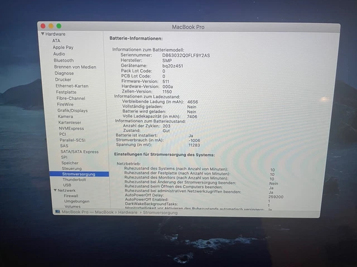The height and width of the screenshot is (267, 357).
Task: Open the Diagnose entry
Action: pyautogui.click(x=64, y=73)
